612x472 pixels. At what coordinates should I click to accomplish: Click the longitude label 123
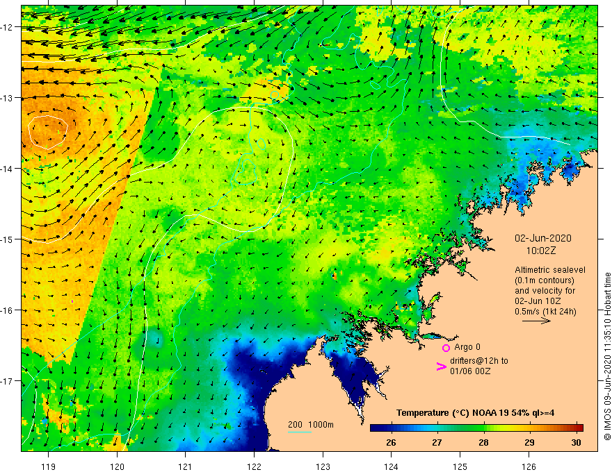tap(323, 466)
